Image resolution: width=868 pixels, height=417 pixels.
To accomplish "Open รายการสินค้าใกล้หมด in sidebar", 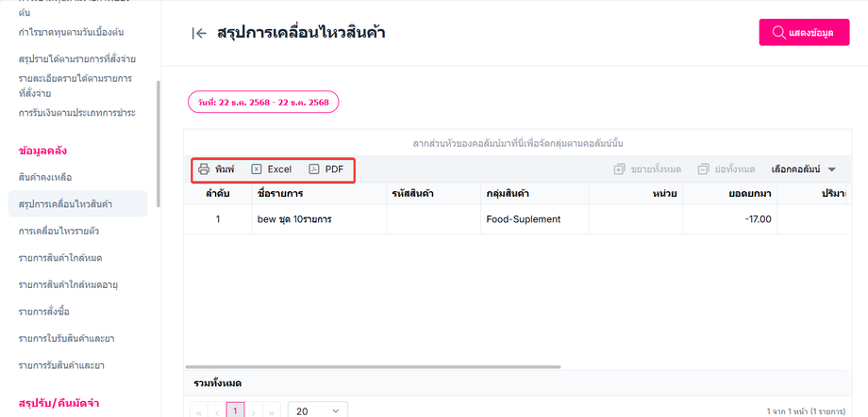I will pos(60,258).
